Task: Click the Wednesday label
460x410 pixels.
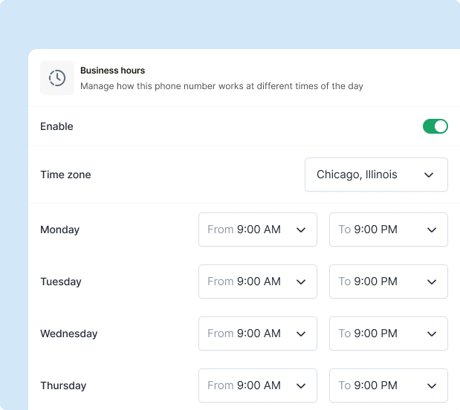Action: click(69, 333)
